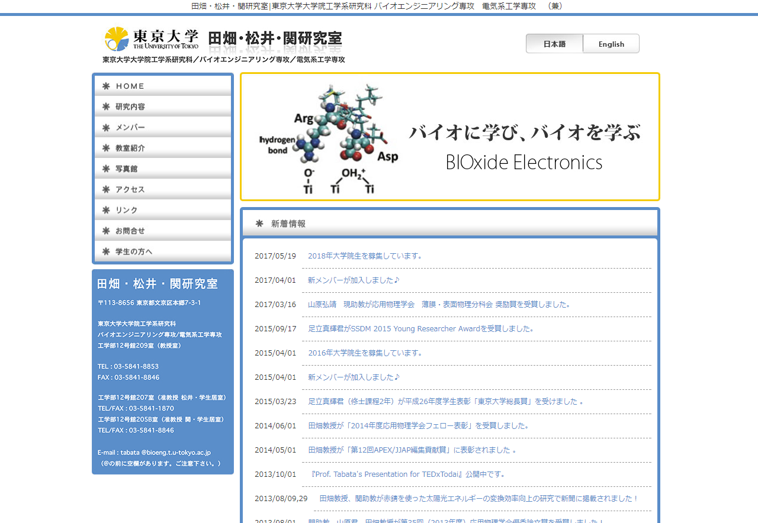The width and height of the screenshot is (758, 523).
Task: Click the BIOxide Electronics banner image
Action: pos(450,137)
